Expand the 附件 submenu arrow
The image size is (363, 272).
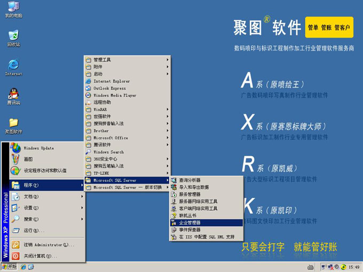[x=168, y=67]
